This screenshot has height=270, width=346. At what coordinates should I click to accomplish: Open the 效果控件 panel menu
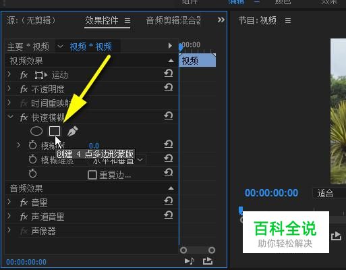click(127, 21)
